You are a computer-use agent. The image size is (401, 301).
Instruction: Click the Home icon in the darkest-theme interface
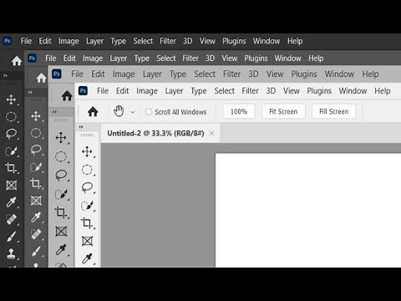pos(17,60)
